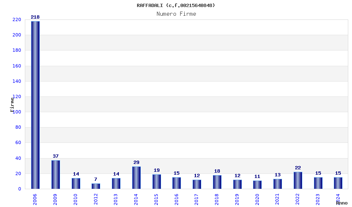
Task: Click the 2006 bar in the chart
Action: 35,105
